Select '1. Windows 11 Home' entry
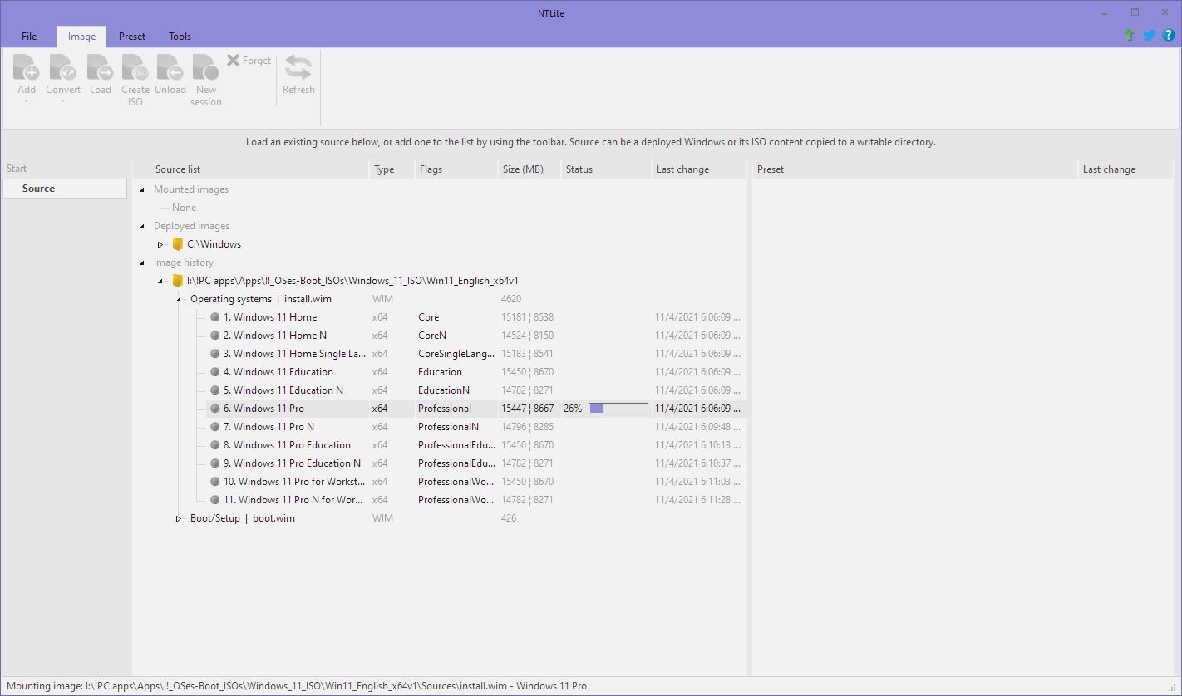The width and height of the screenshot is (1182, 696). [269, 317]
